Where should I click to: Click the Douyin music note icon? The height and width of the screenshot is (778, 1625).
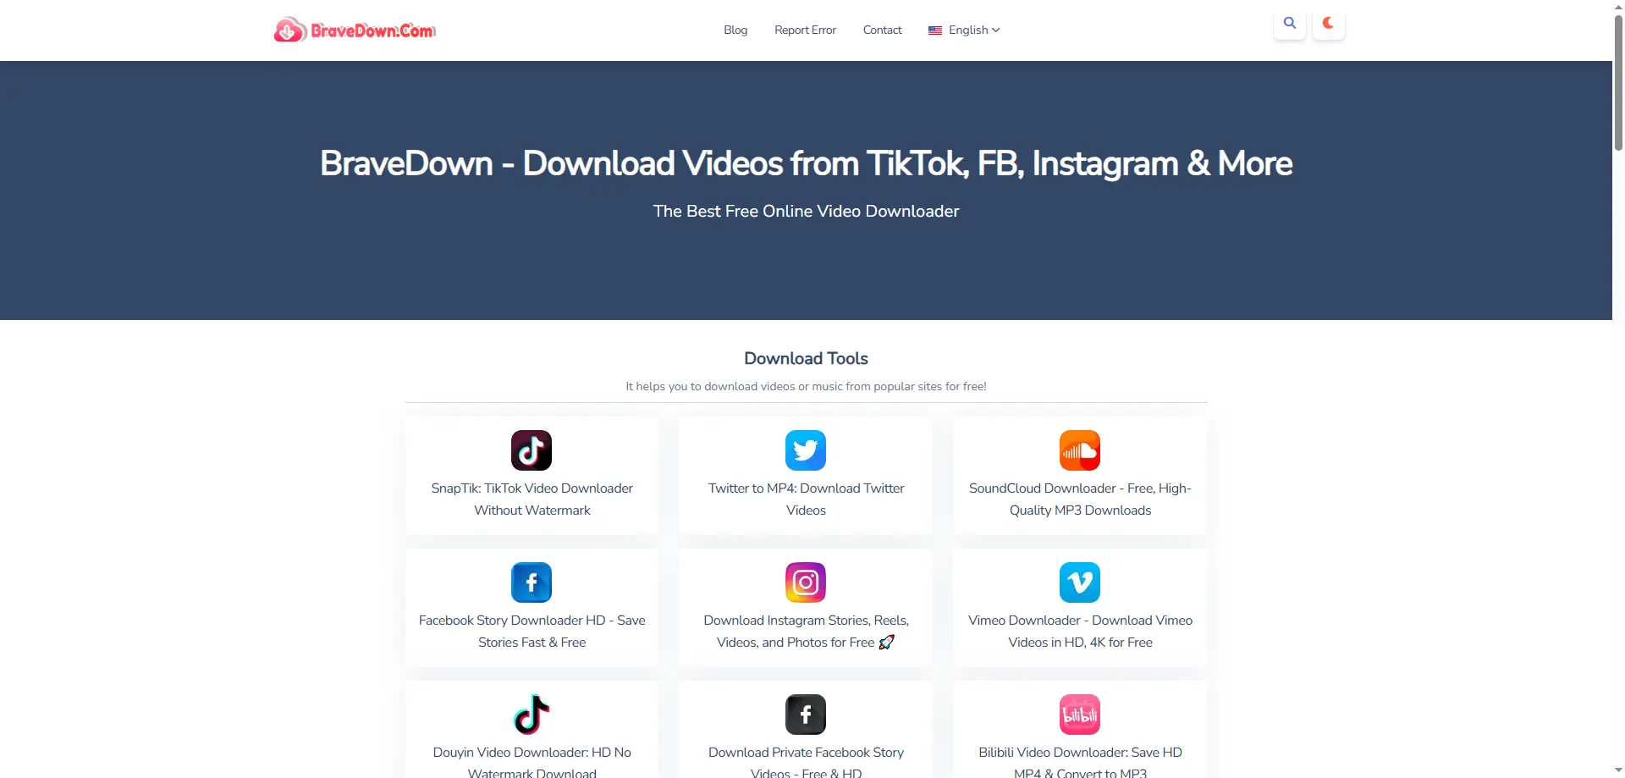tap(532, 715)
